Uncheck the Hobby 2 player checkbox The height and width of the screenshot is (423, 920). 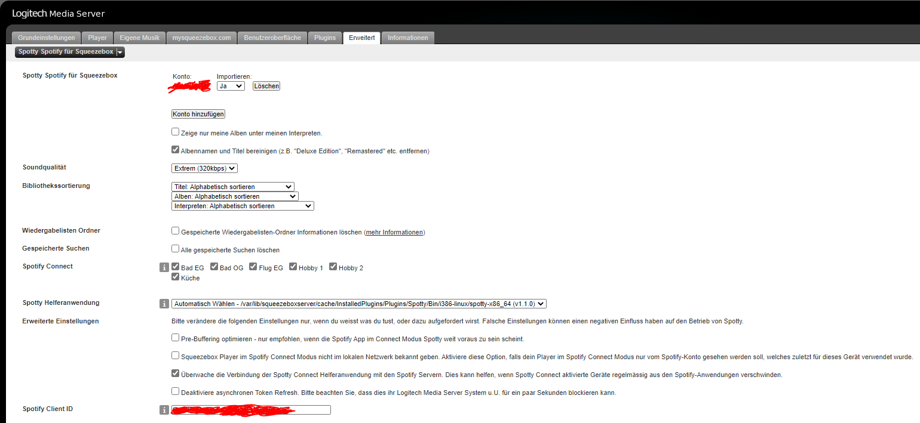point(333,267)
